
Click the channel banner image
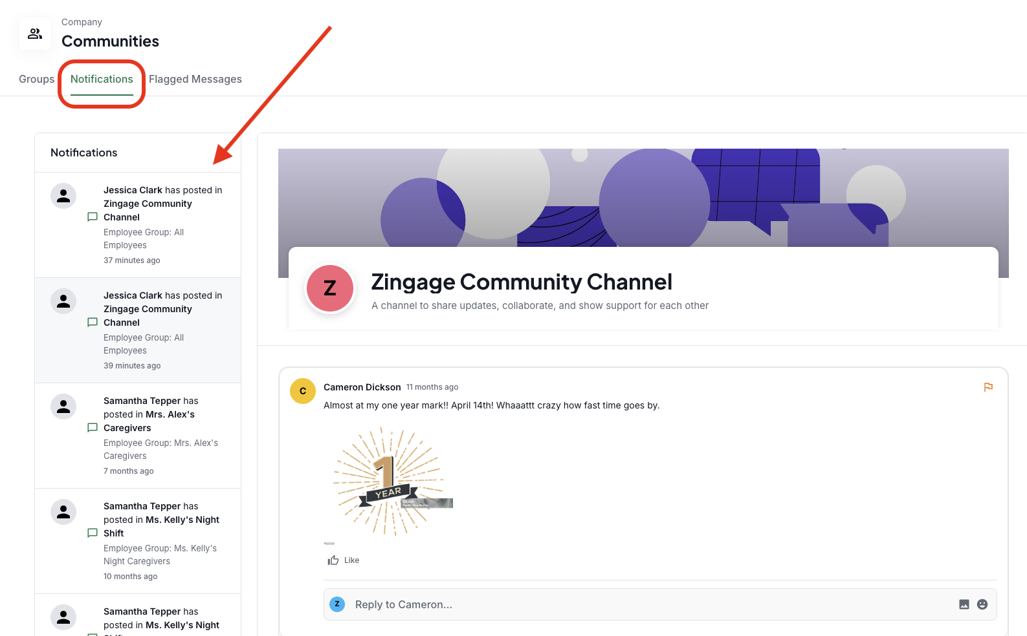[643, 197]
